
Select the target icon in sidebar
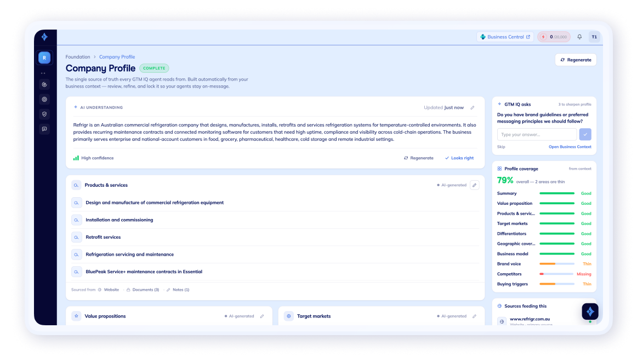45,100
